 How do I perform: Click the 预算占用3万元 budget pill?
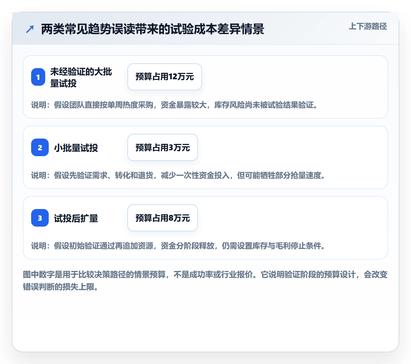pyautogui.click(x=163, y=147)
